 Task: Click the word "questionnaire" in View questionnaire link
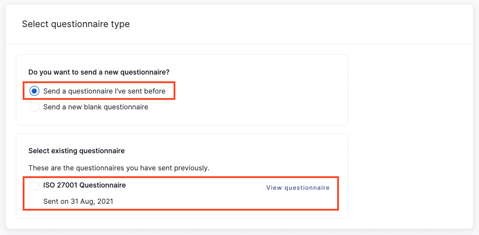307,188
